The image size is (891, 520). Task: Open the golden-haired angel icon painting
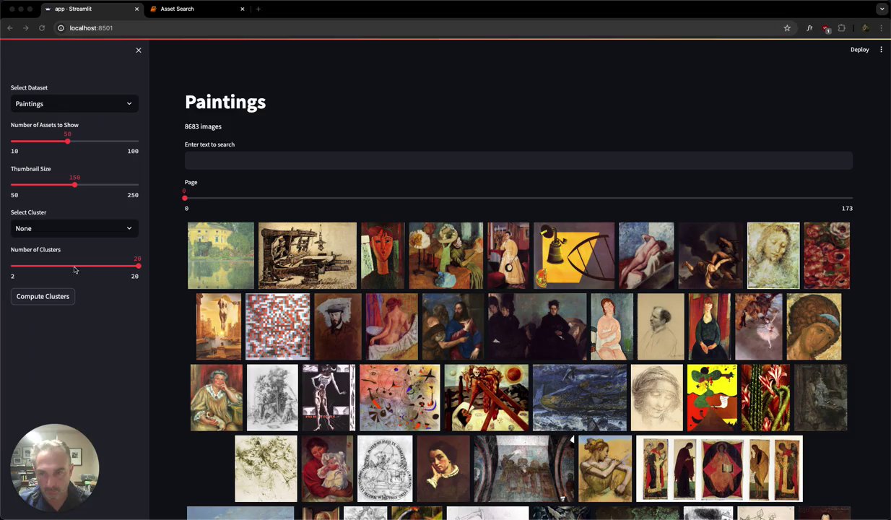tap(814, 326)
